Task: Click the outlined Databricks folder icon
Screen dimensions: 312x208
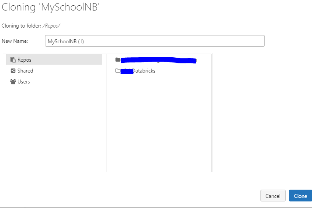Action: (117, 71)
